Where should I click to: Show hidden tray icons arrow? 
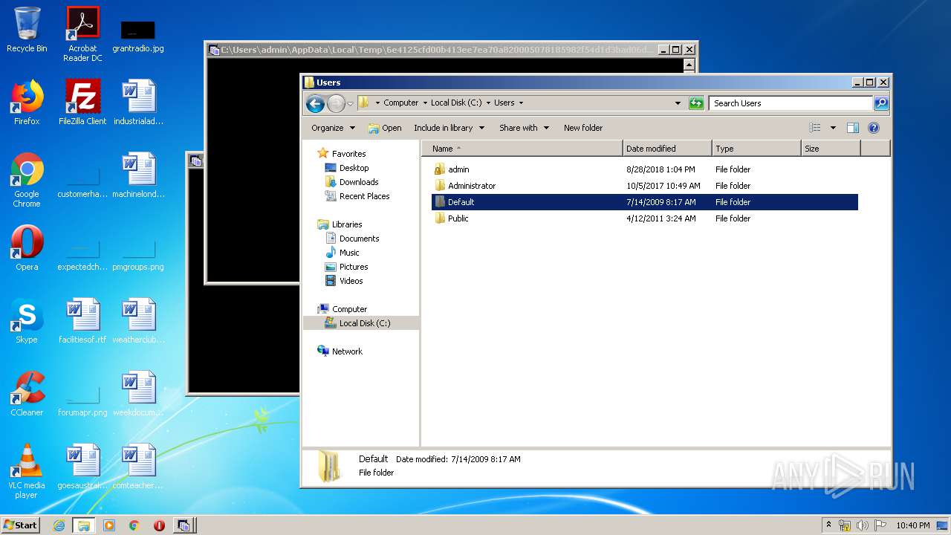[x=828, y=525]
